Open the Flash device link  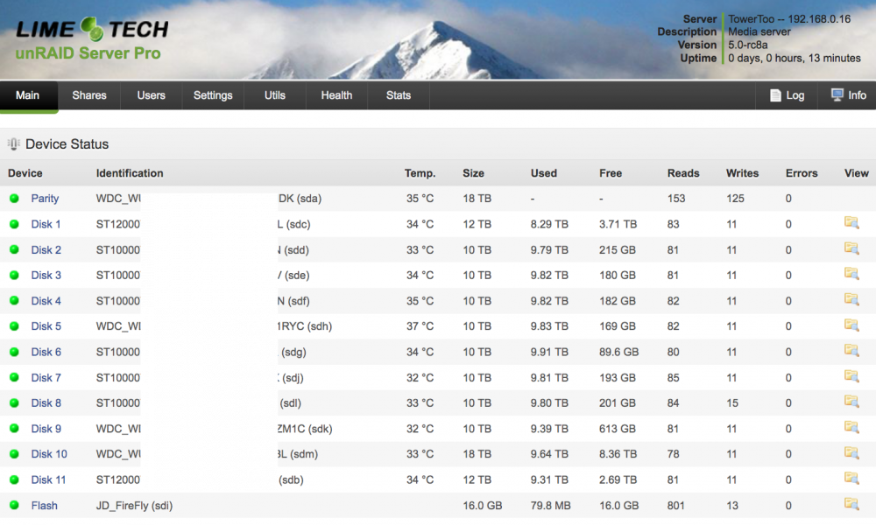44,506
